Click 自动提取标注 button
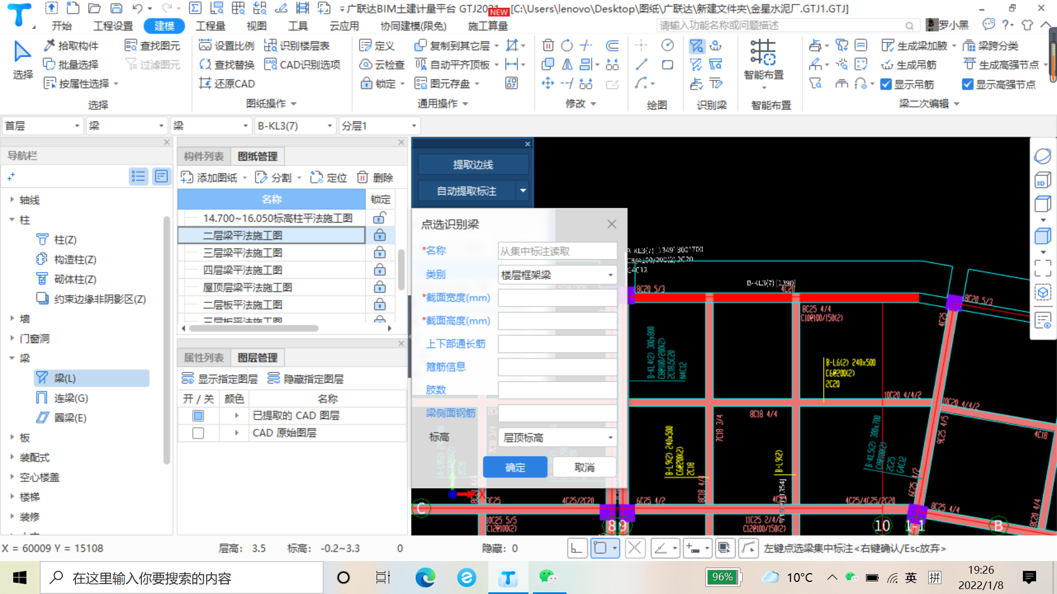This screenshot has height=594, width=1057. click(467, 191)
